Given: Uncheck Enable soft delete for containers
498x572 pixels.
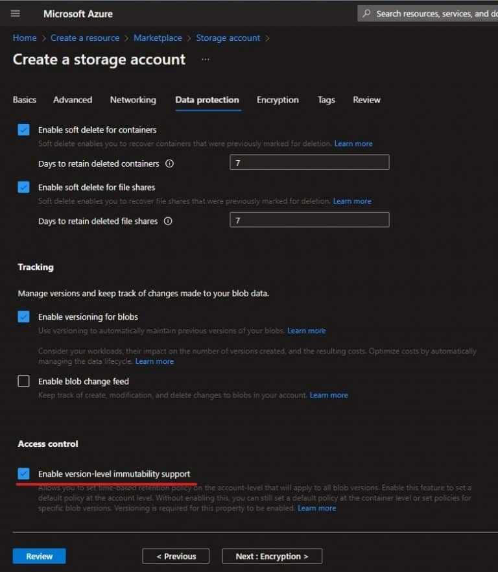Looking at the screenshot, I should (x=23, y=130).
